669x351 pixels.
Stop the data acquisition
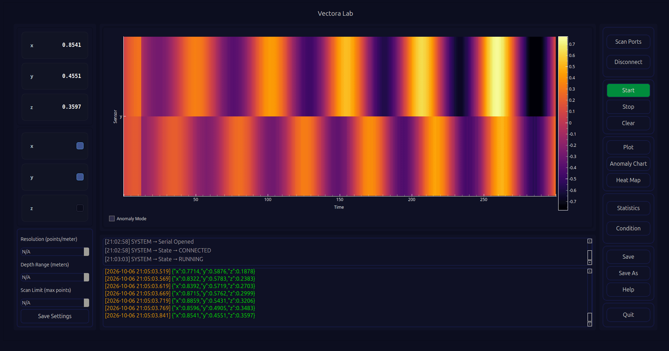click(628, 107)
